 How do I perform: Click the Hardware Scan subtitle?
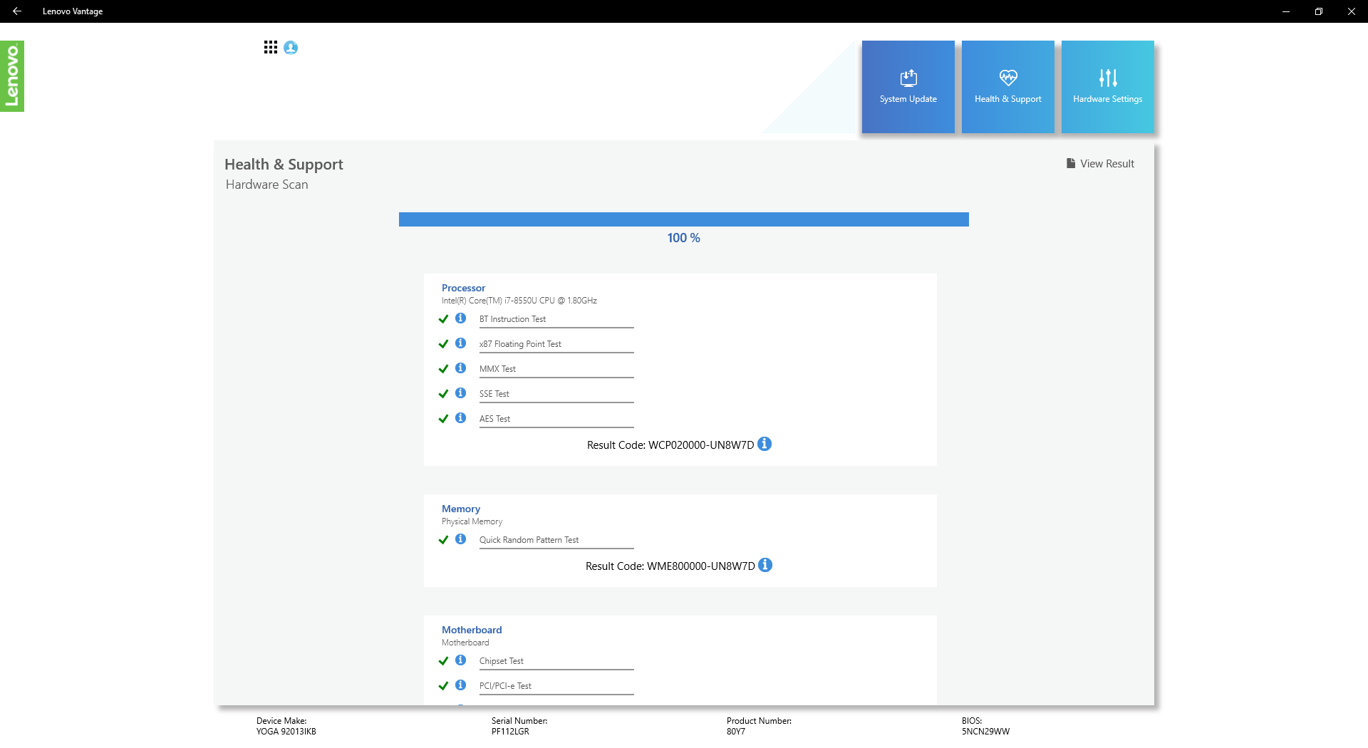click(x=266, y=185)
